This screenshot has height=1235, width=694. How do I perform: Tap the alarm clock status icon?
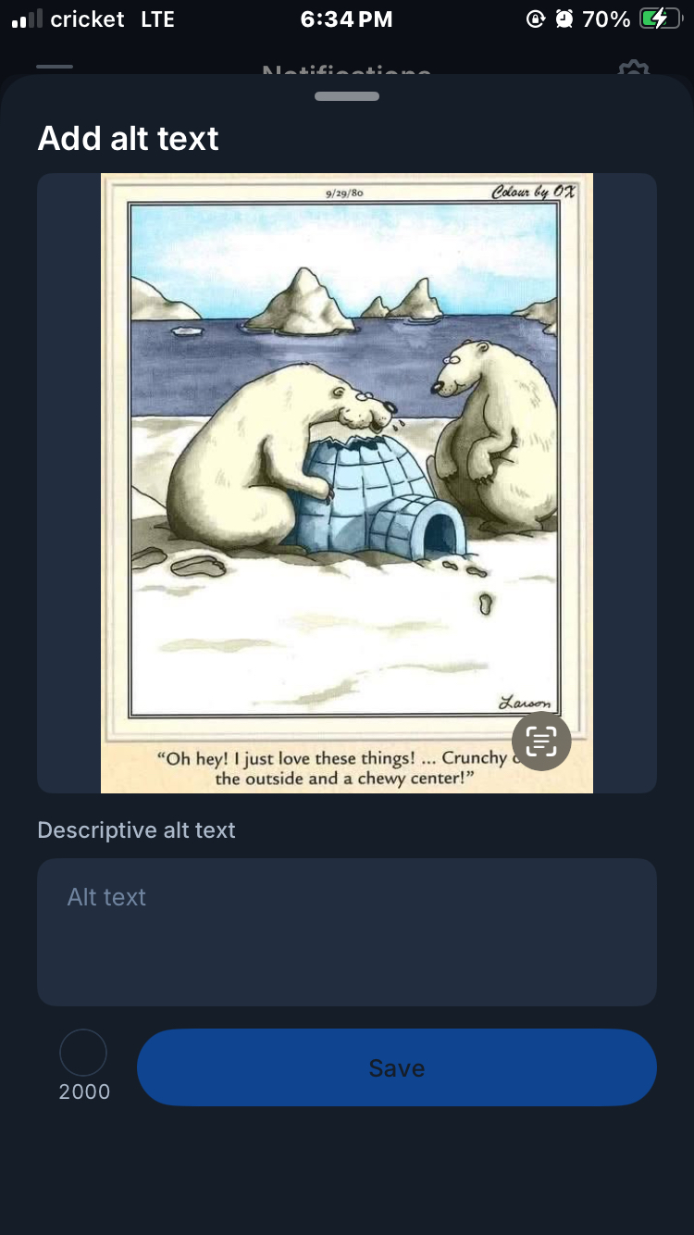pos(564,19)
